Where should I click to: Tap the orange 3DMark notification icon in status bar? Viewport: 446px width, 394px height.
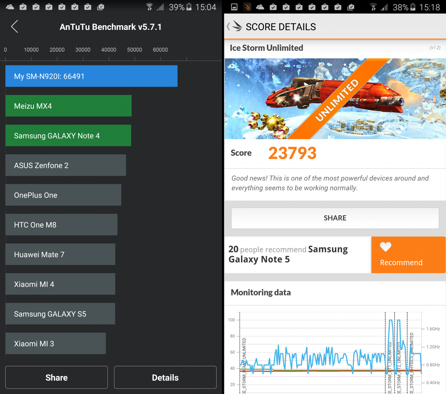coord(247,7)
